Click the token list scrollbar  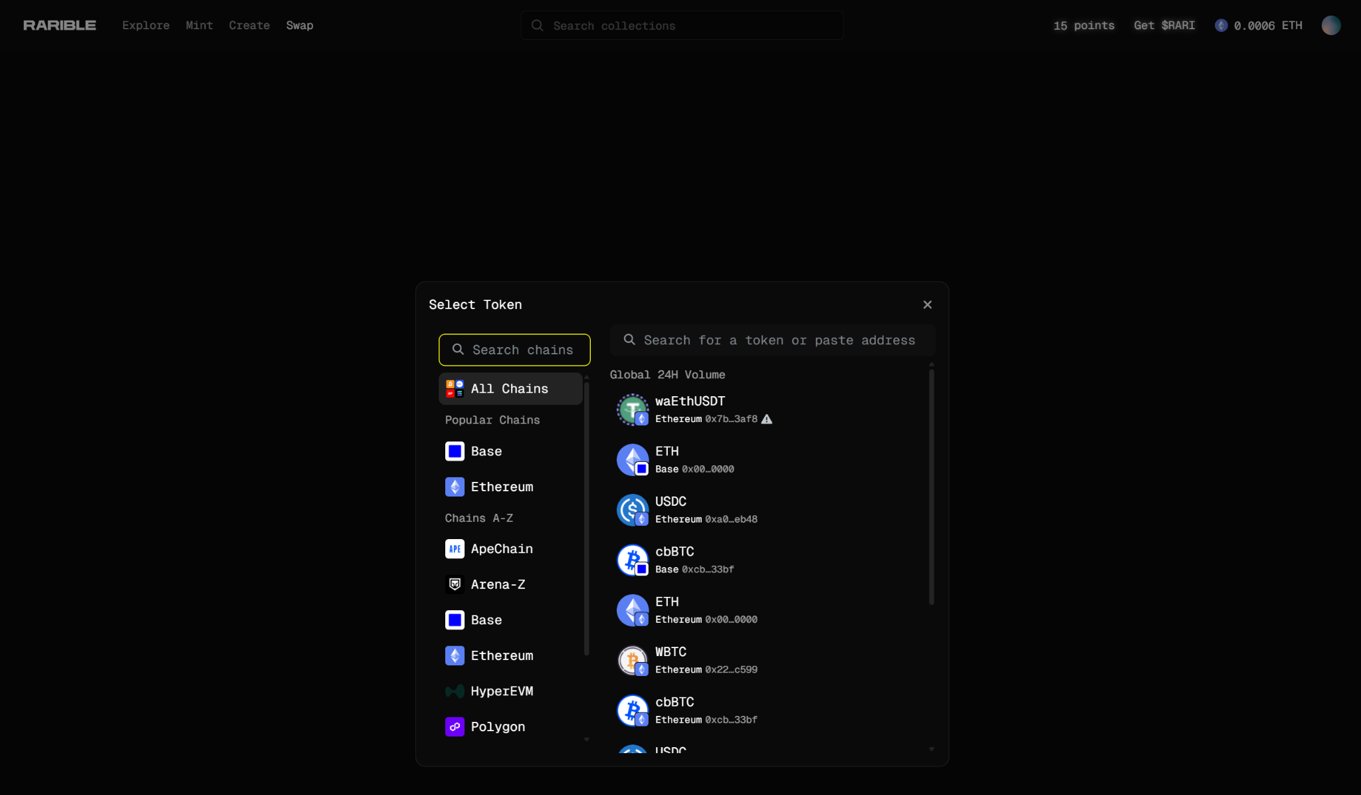point(931,485)
